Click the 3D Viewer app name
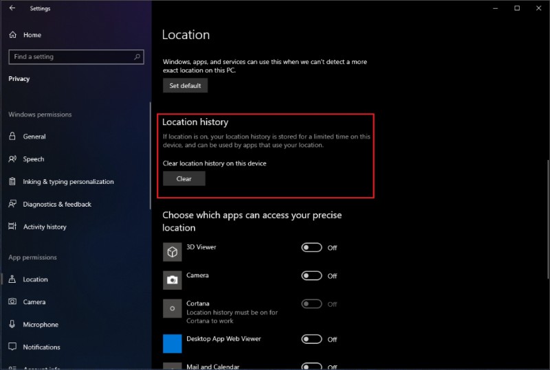Screen dimensions: 550x370 pos(201,247)
